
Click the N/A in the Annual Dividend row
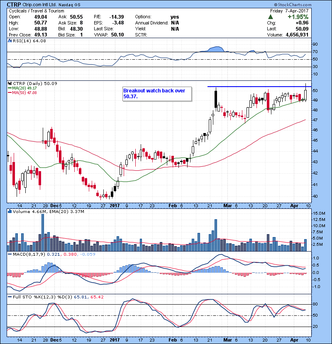click(x=175, y=23)
